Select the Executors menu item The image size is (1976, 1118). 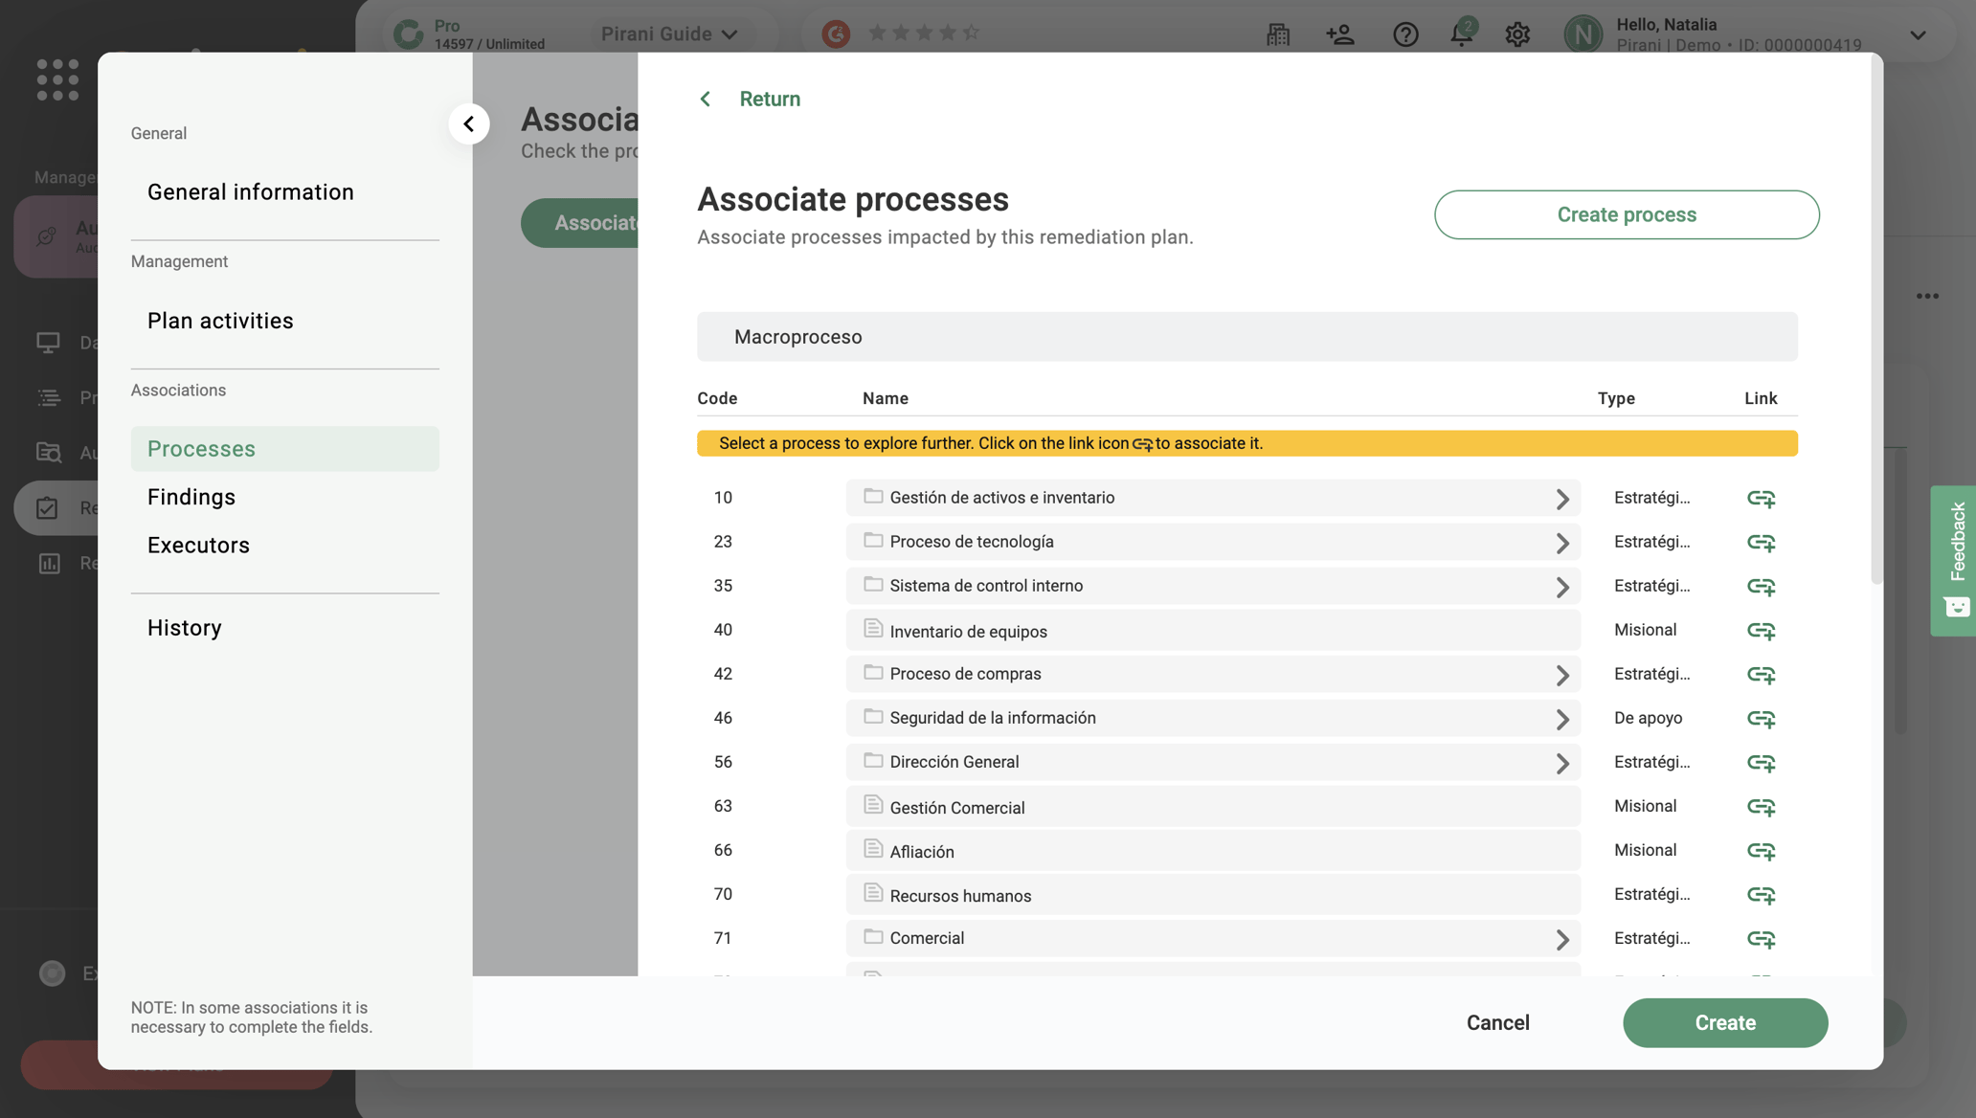(x=198, y=545)
